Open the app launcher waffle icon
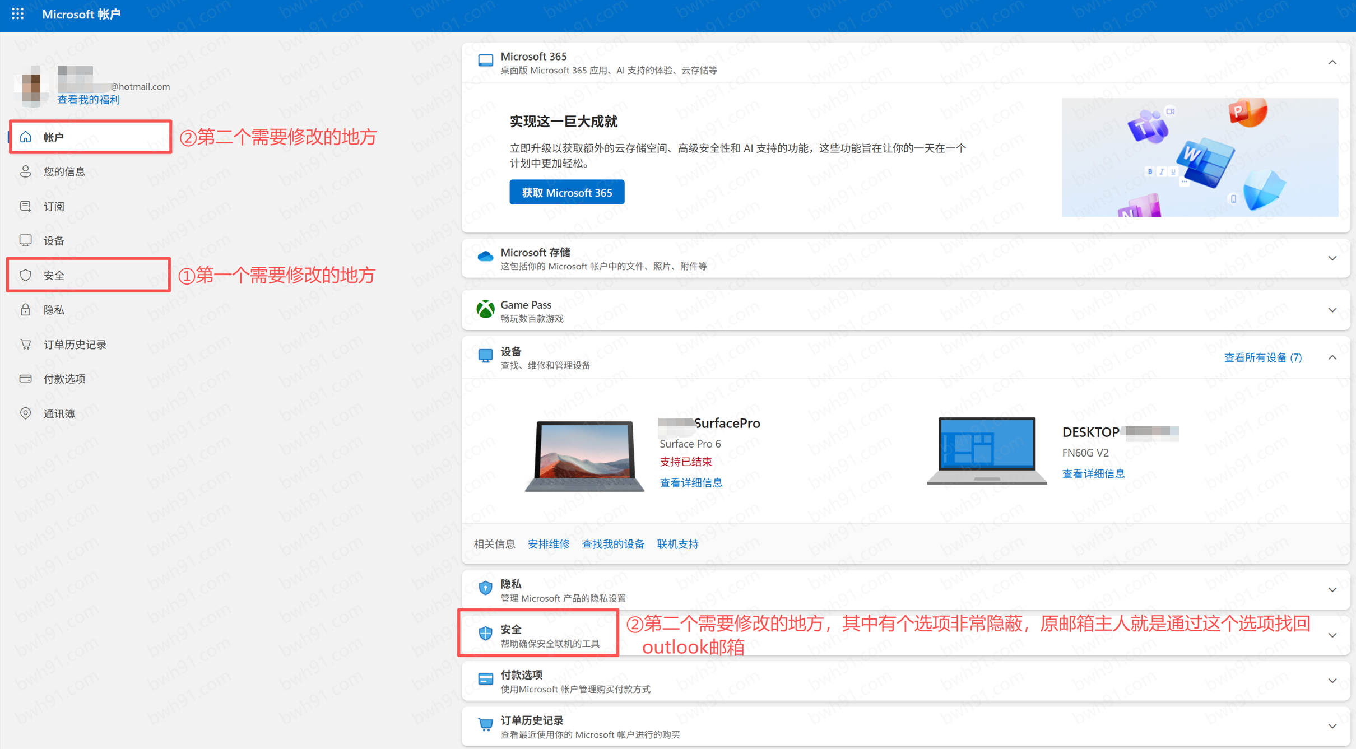This screenshot has width=1356, height=749. (17, 14)
